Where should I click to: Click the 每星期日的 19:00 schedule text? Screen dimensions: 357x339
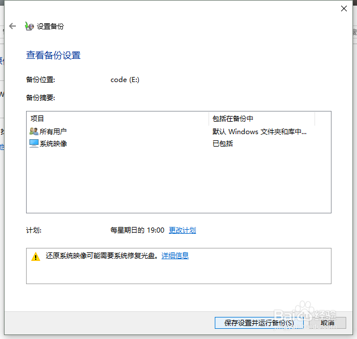click(137, 230)
